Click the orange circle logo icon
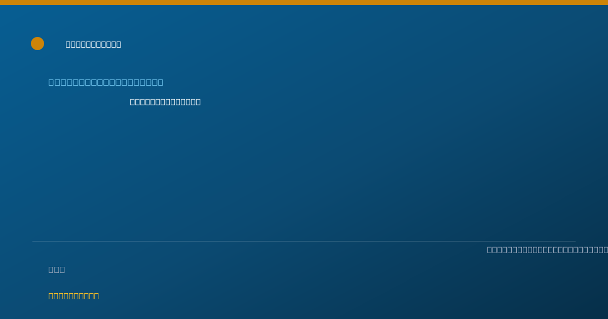 [x=37, y=44]
